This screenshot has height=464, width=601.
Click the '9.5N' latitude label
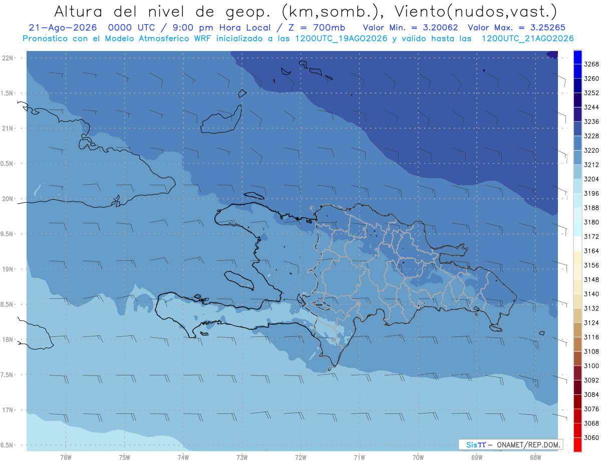(x=8, y=234)
